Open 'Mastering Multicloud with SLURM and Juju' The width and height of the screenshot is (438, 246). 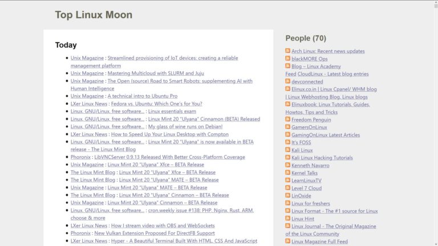tap(155, 73)
